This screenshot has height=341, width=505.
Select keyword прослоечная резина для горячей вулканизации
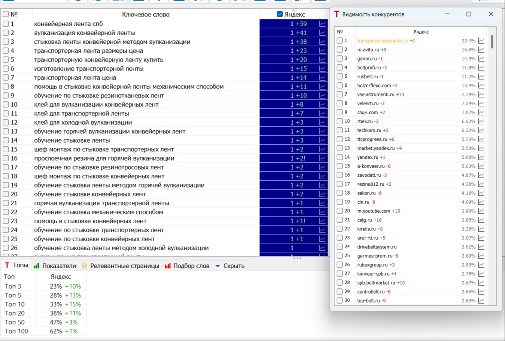coord(104,158)
